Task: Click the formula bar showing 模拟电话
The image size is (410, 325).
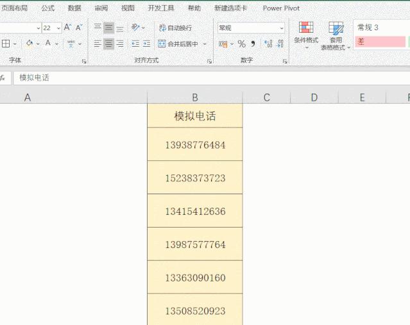Action: click(212, 78)
